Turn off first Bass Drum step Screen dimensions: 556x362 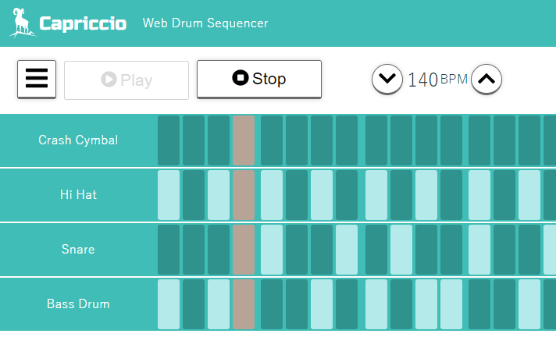[x=169, y=304]
